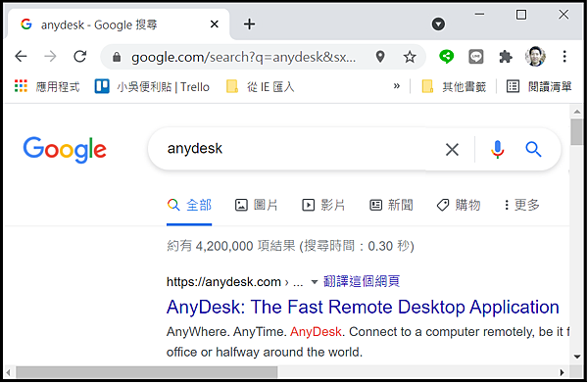Click the scroll left arrow

8,373
